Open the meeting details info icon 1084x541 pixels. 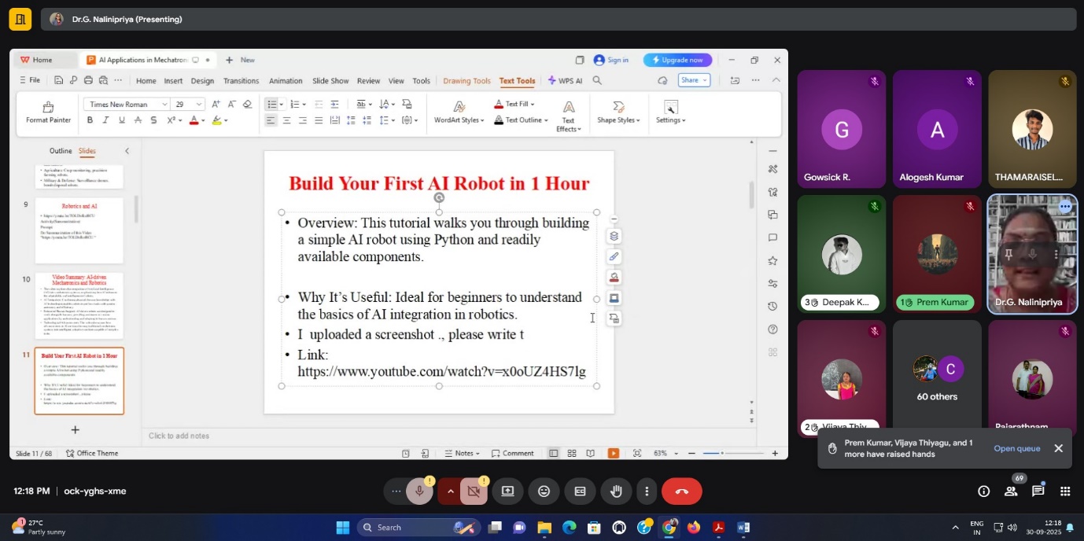point(983,491)
